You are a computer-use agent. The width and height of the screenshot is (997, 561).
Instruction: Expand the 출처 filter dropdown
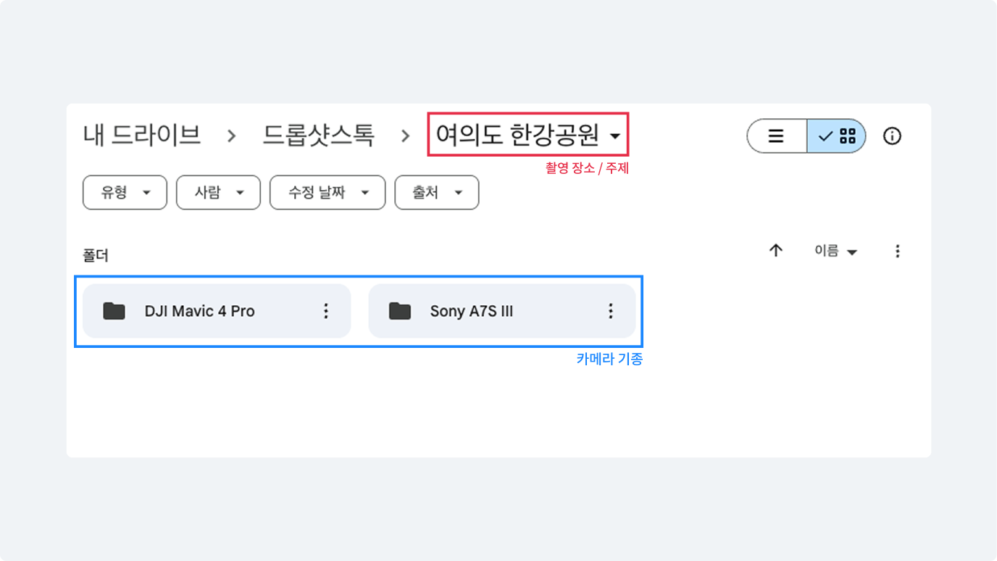click(x=436, y=193)
